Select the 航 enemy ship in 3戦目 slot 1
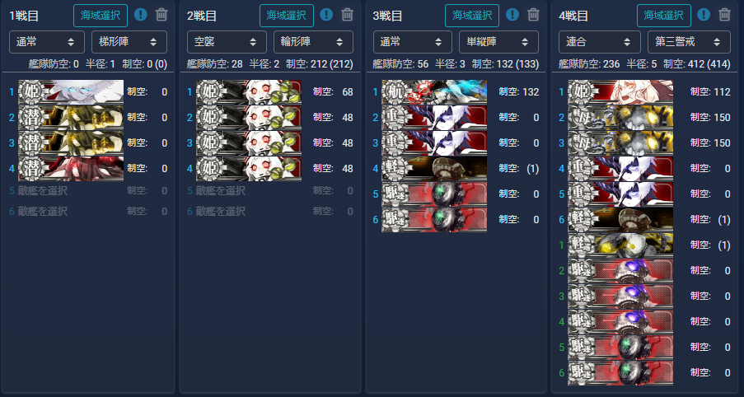 [434, 92]
